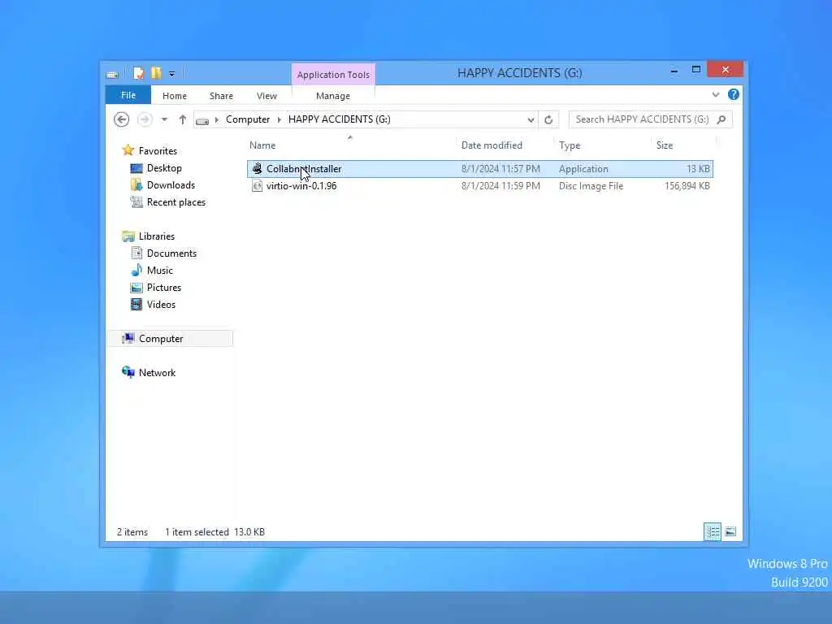This screenshot has height=624, width=832.
Task: Open the Pictures library
Action: (x=164, y=288)
